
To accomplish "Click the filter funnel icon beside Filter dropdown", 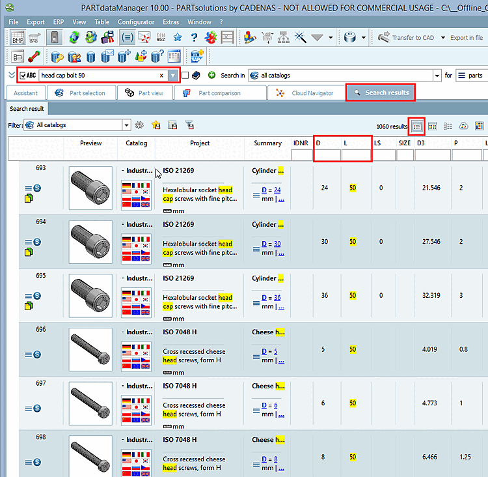I will [x=189, y=125].
